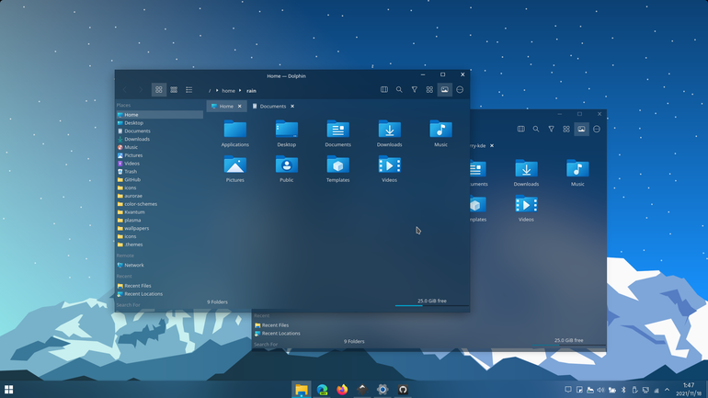
Task: Open search in the Home — Dolphin window
Action: (399, 90)
